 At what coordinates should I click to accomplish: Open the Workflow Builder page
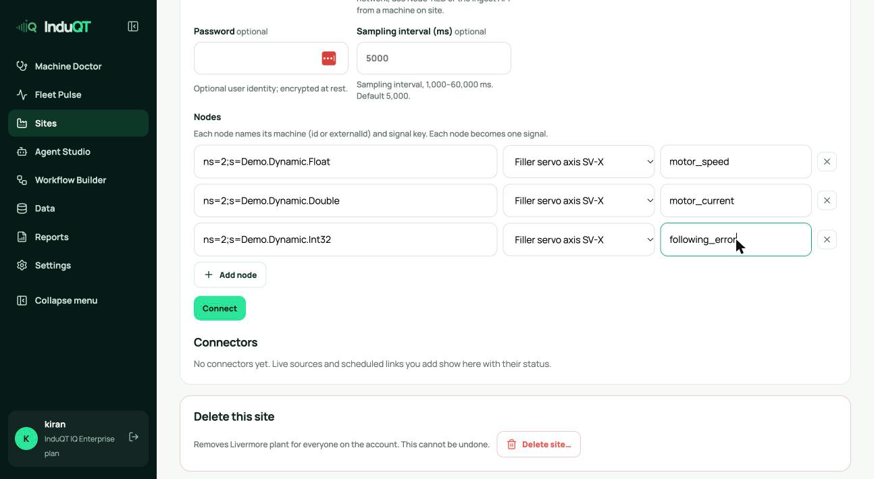point(78,180)
